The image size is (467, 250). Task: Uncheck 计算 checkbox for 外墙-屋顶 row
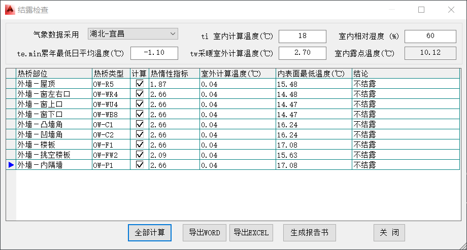(x=140, y=84)
